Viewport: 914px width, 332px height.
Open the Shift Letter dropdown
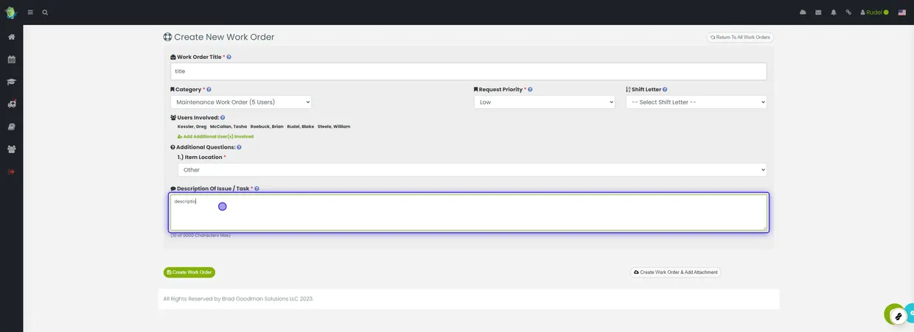coord(696,102)
